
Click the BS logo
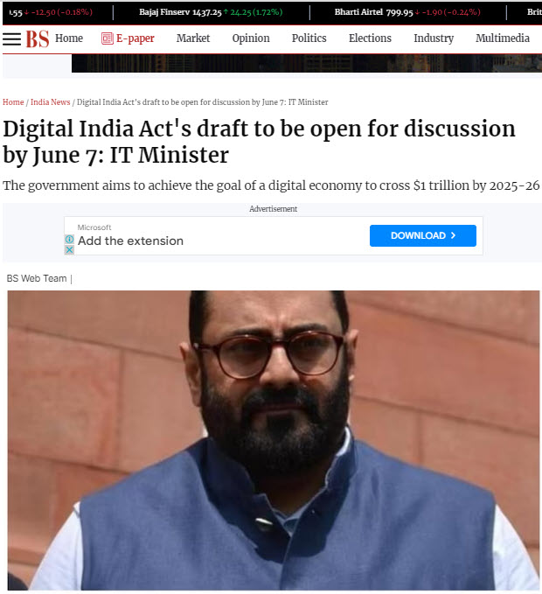[x=37, y=38]
